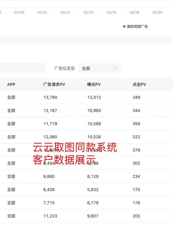Click the 03/20 date on chart axis
Screen dimensions: 173x242
tap(157, 12)
